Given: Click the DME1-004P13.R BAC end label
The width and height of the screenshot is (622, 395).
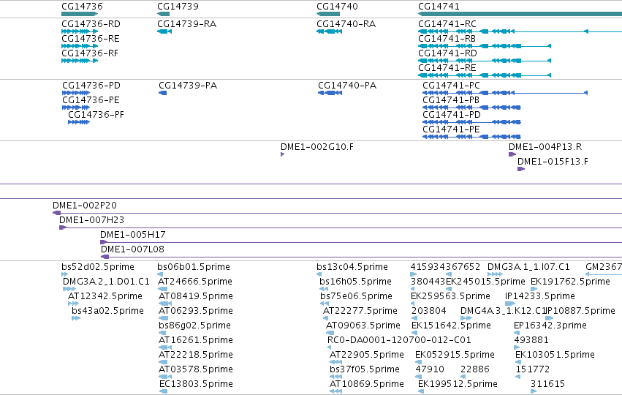Looking at the screenshot, I should (x=545, y=147).
